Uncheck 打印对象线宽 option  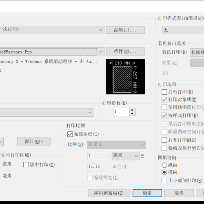click(164, 100)
